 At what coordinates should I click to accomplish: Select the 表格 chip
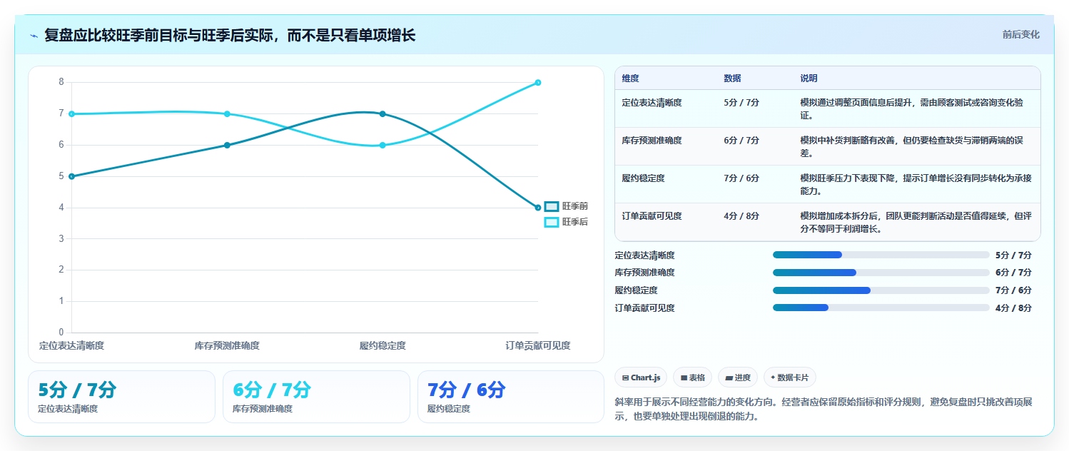tap(693, 377)
